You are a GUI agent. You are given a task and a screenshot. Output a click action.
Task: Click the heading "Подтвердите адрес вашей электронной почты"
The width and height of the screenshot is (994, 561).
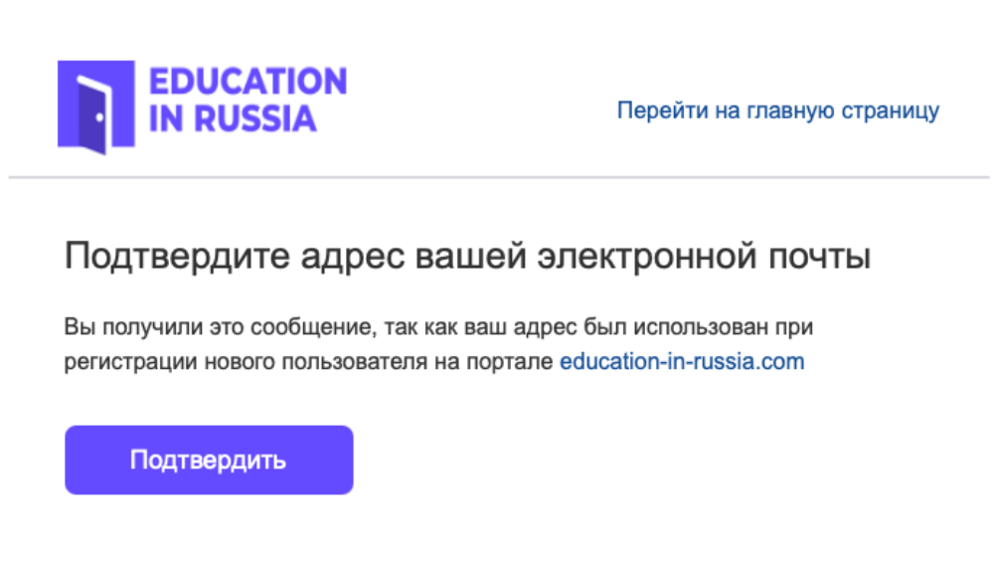tap(467, 257)
